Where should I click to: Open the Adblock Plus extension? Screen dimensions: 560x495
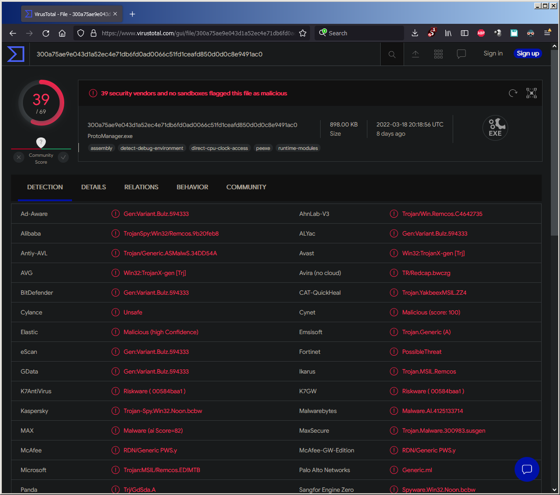pyautogui.click(x=481, y=33)
